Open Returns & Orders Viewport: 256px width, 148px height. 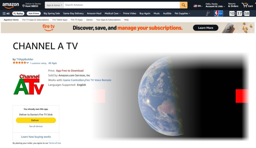[233, 5]
